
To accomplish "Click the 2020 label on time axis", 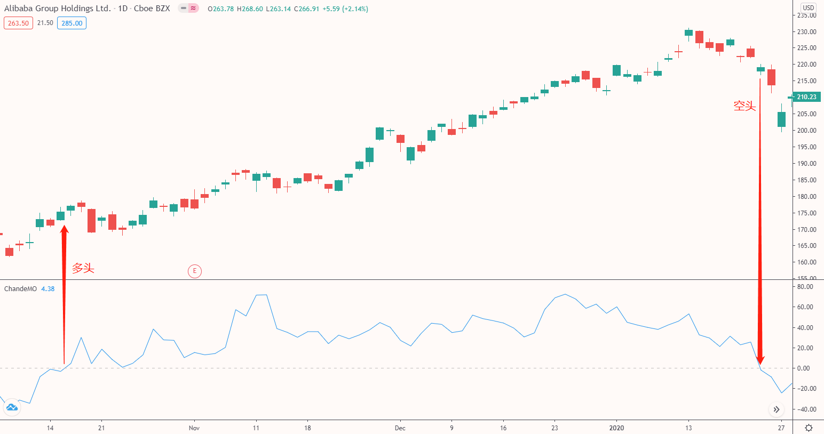I will point(616,428).
